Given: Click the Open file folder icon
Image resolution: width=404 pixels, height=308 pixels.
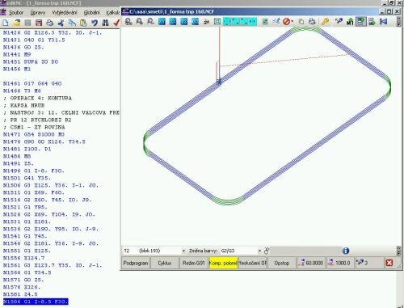Looking at the screenshot, I should (17, 23).
